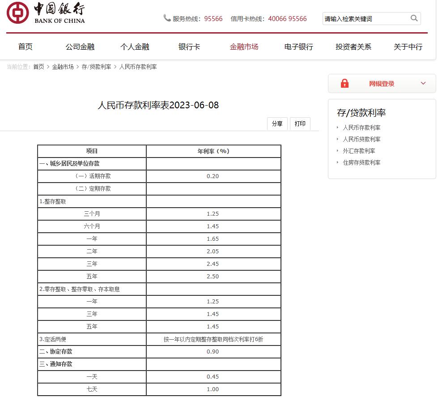Click the 打印 print button

tap(300, 124)
